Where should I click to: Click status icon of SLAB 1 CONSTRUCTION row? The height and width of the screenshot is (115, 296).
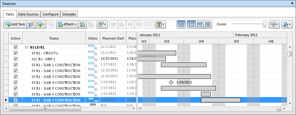coord(93,65)
